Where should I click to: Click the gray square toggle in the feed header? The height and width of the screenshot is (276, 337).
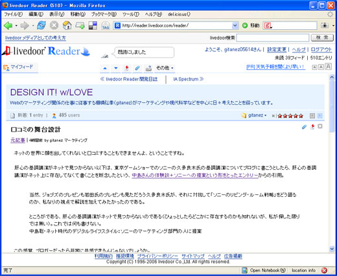click(312, 116)
